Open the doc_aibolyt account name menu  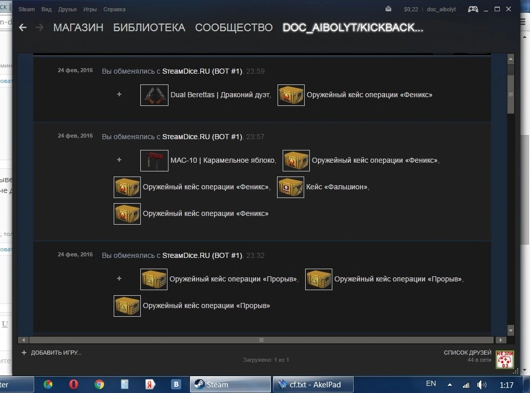(x=441, y=9)
